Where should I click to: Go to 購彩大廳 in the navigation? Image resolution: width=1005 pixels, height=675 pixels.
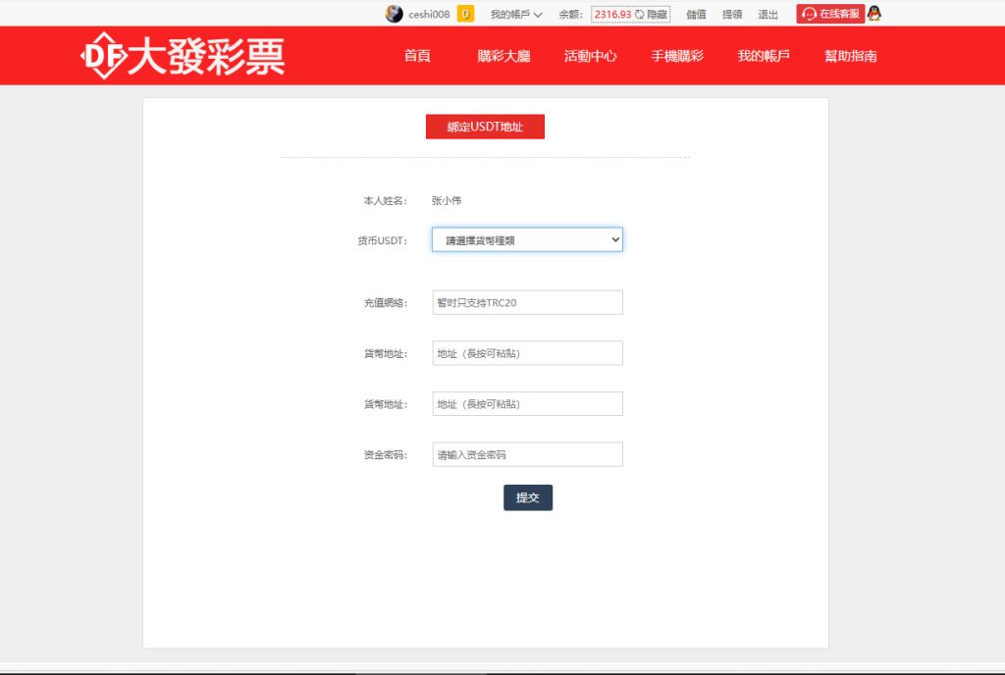pos(504,56)
